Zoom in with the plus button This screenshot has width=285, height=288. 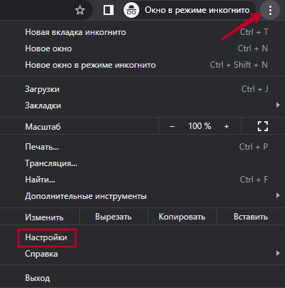[x=226, y=126]
